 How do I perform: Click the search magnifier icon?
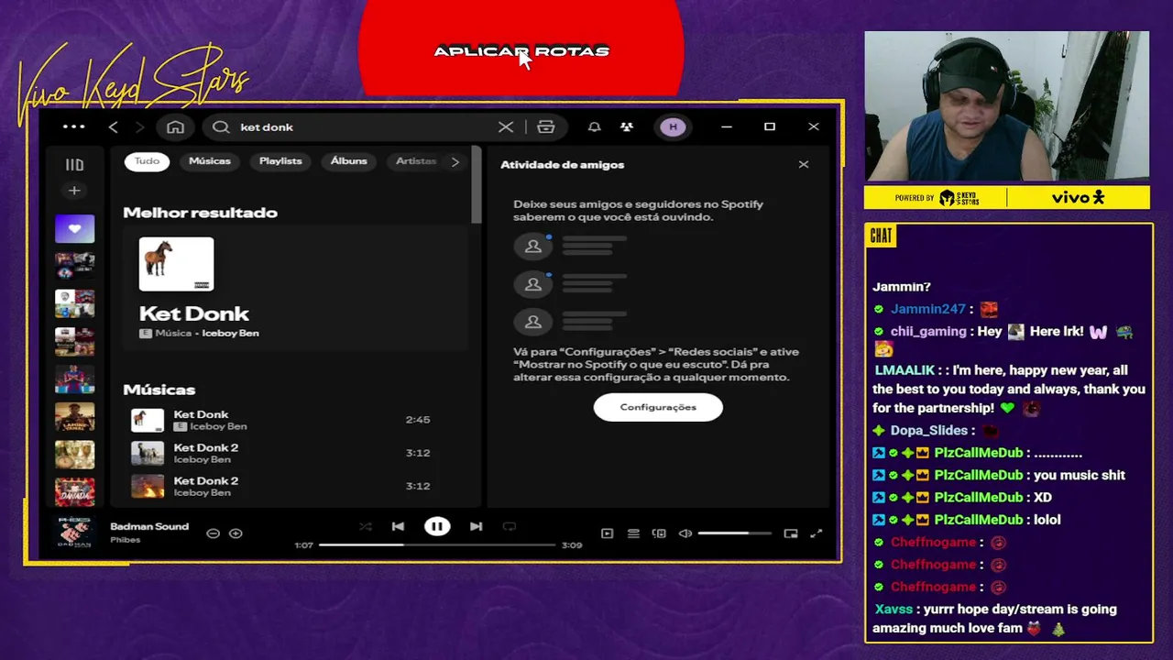point(221,127)
